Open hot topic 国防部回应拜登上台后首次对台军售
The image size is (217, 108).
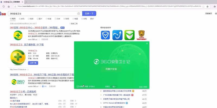tap(117, 91)
